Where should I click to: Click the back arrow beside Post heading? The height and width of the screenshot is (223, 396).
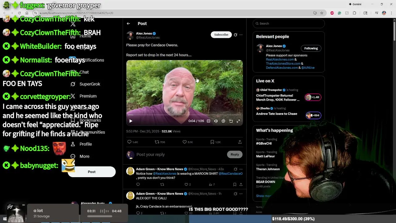(x=128, y=24)
